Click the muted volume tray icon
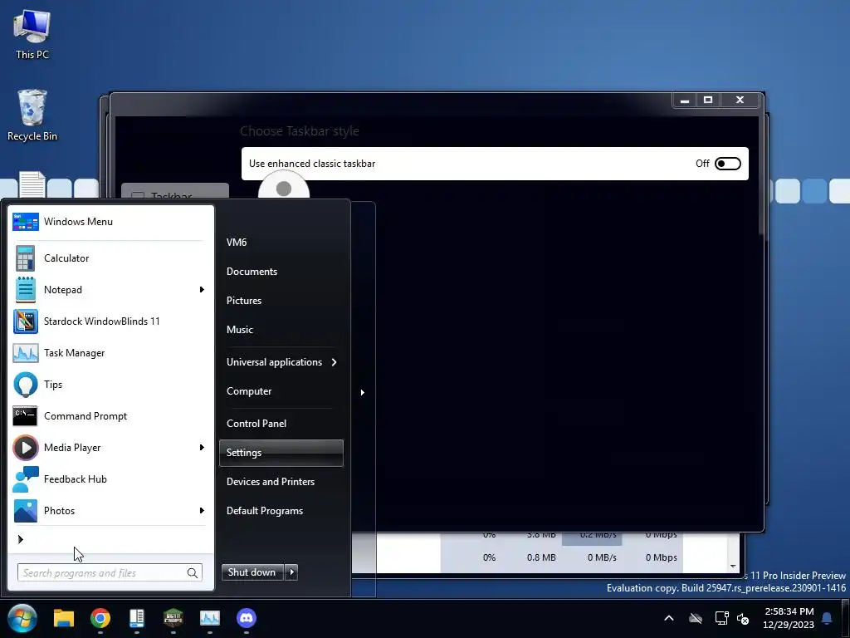The width and height of the screenshot is (850, 638). [x=743, y=618]
